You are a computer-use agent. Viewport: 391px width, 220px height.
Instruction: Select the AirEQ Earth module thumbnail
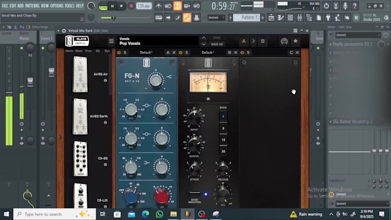tap(80, 117)
